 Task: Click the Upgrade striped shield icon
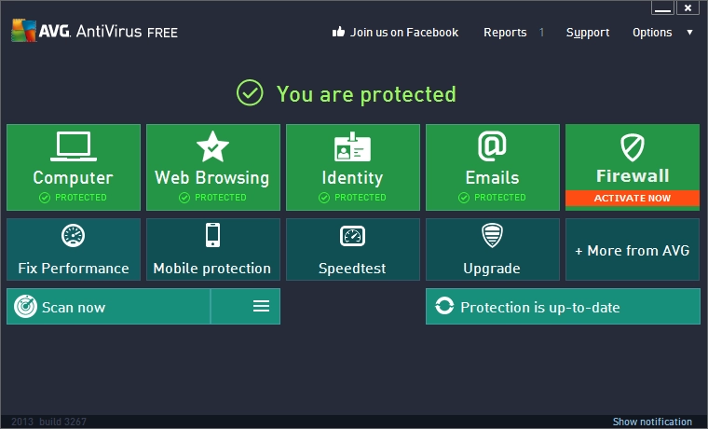tap(492, 235)
